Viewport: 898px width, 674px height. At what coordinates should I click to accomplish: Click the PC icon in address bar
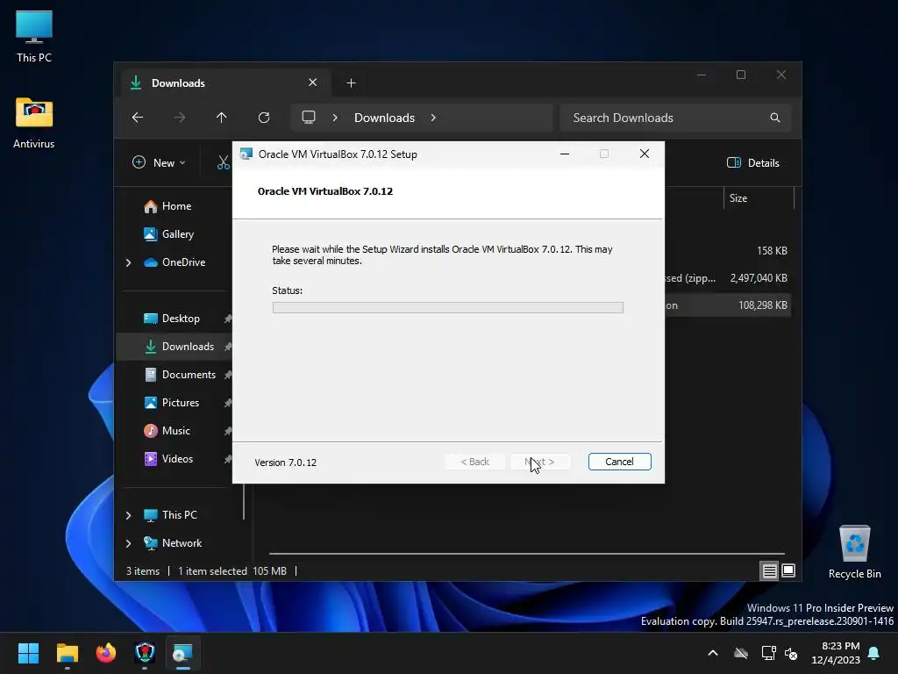[309, 118]
